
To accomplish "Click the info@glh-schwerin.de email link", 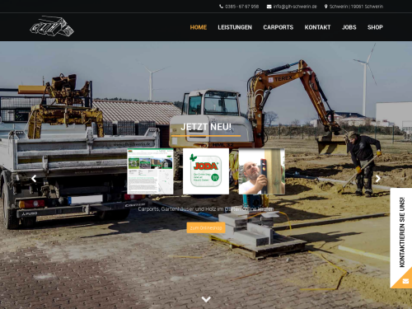I will [x=295, y=7].
